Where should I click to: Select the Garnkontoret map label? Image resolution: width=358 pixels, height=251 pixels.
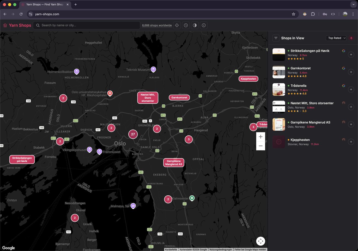179,98
